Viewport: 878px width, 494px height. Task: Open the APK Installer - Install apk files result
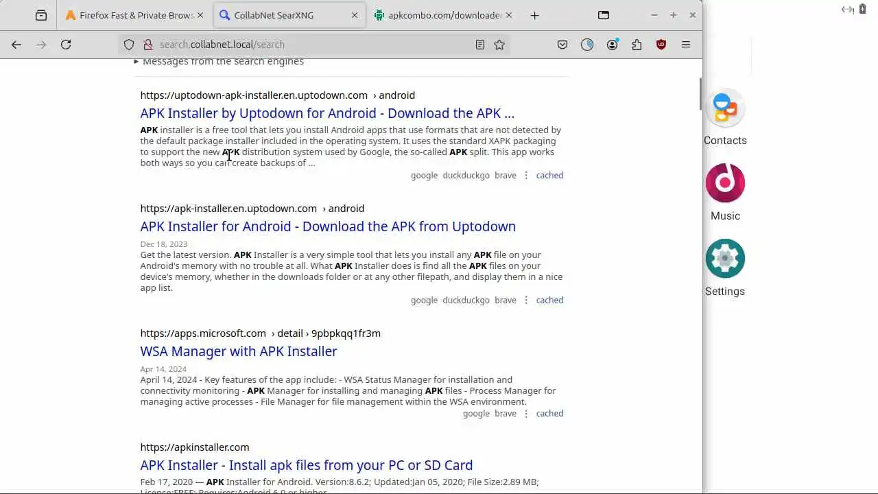[x=307, y=465]
